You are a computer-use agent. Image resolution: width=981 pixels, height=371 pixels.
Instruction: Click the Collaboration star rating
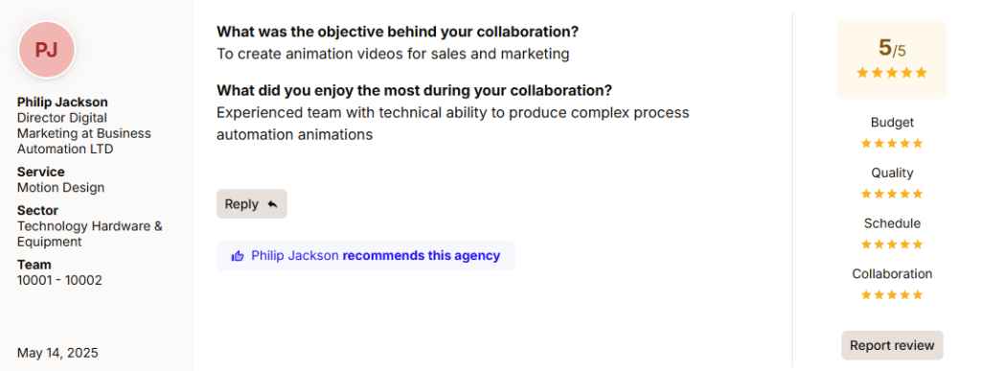coord(892,294)
